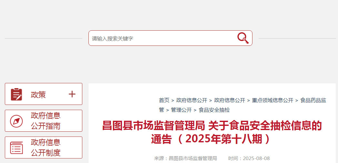Screen dimensions: 338x163
Task: Click the compass icon for 政府信息公开指南
Action: click(16, 121)
